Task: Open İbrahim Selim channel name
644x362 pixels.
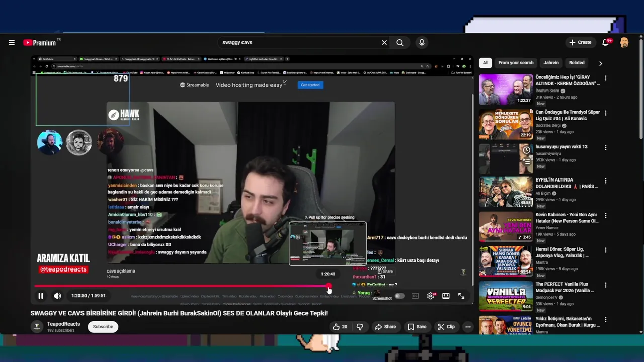Action: tap(547, 91)
